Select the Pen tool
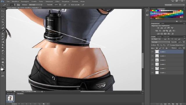The width and height of the screenshot is (186, 105). point(3,51)
